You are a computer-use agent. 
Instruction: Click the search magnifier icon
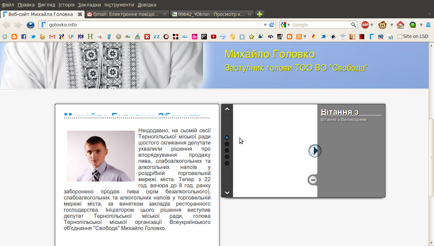(354, 25)
